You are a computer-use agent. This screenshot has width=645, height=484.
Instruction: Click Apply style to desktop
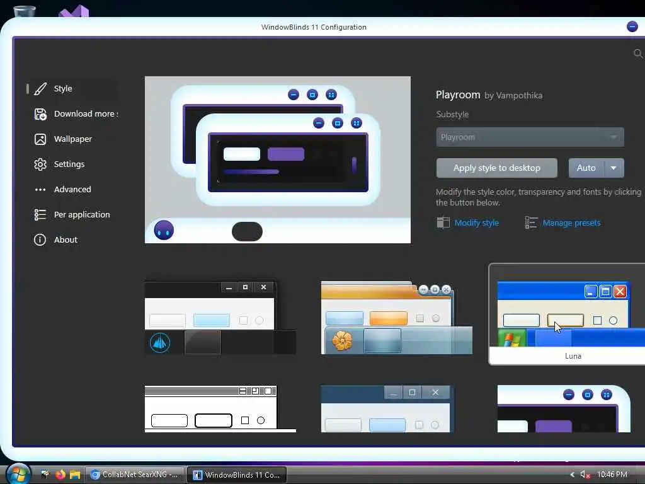pyautogui.click(x=496, y=168)
